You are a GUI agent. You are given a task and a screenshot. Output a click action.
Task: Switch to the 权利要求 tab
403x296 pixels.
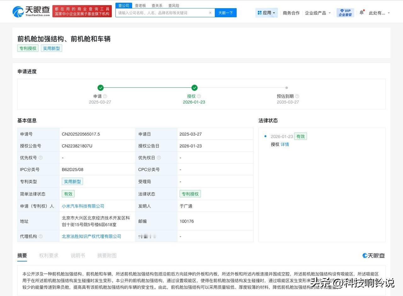point(48,255)
